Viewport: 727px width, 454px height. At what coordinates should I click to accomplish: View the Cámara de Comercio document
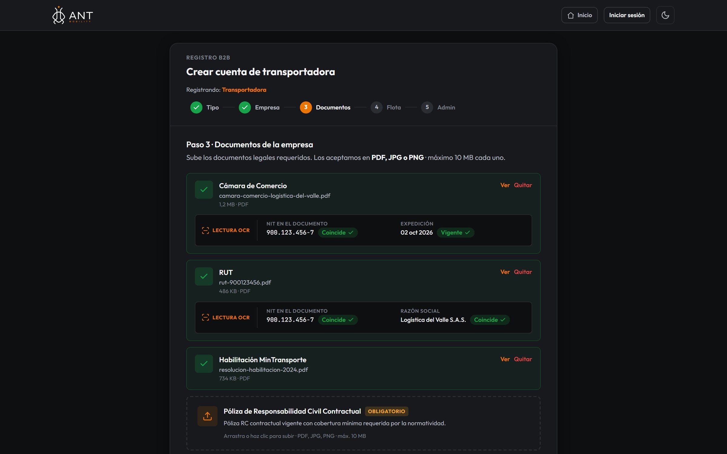[x=505, y=185]
